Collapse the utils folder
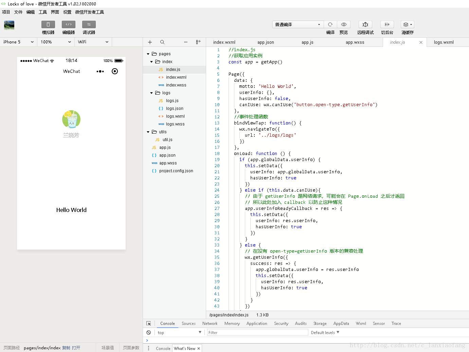The image size is (469, 352). [x=148, y=132]
